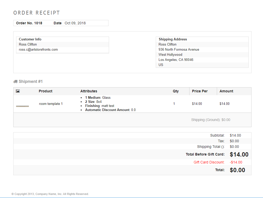This screenshot has height=198, width=263.
Task: Click the copyright footer text
Action: coord(50,194)
